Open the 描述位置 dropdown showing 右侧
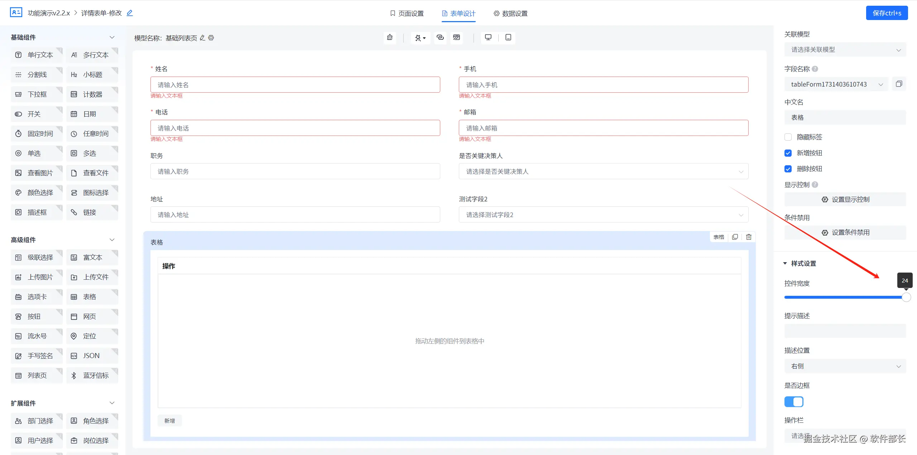 pos(845,366)
